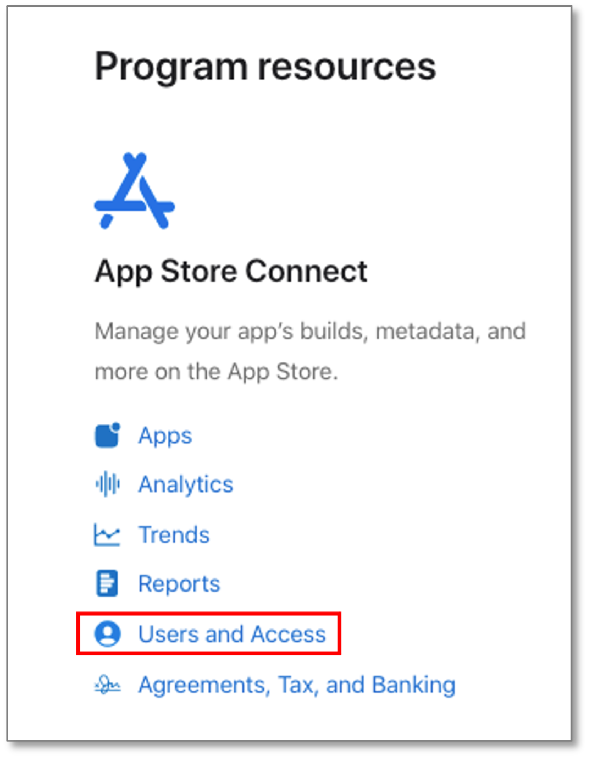Click the blue App Store Connect logo
Viewport: 592px width, 761px height.
coord(135,191)
